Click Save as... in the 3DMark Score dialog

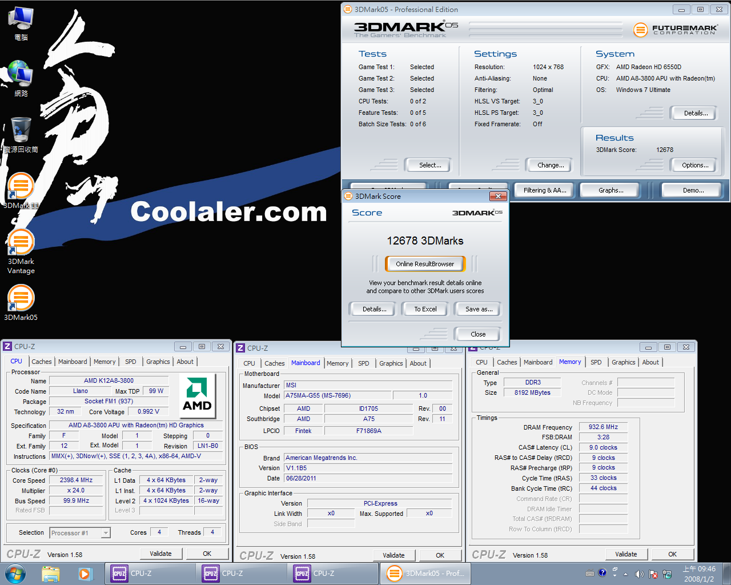[478, 309]
